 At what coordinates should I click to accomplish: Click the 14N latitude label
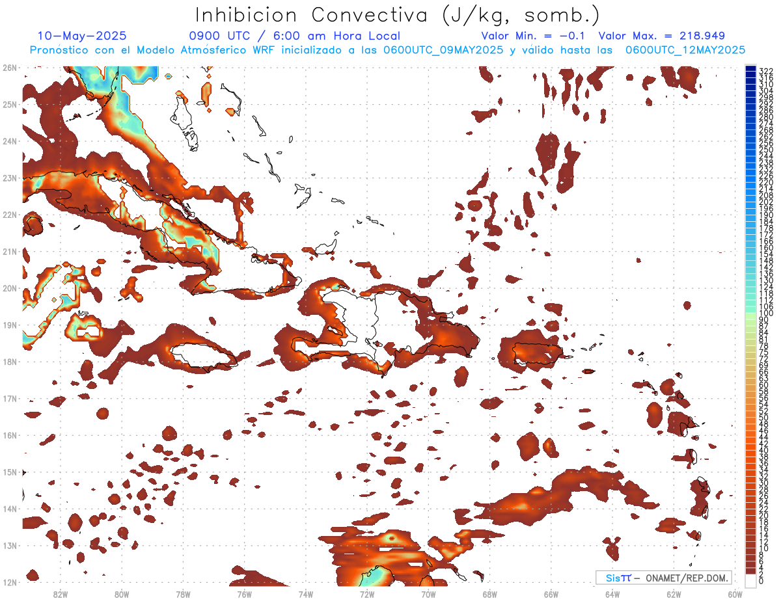10,509
